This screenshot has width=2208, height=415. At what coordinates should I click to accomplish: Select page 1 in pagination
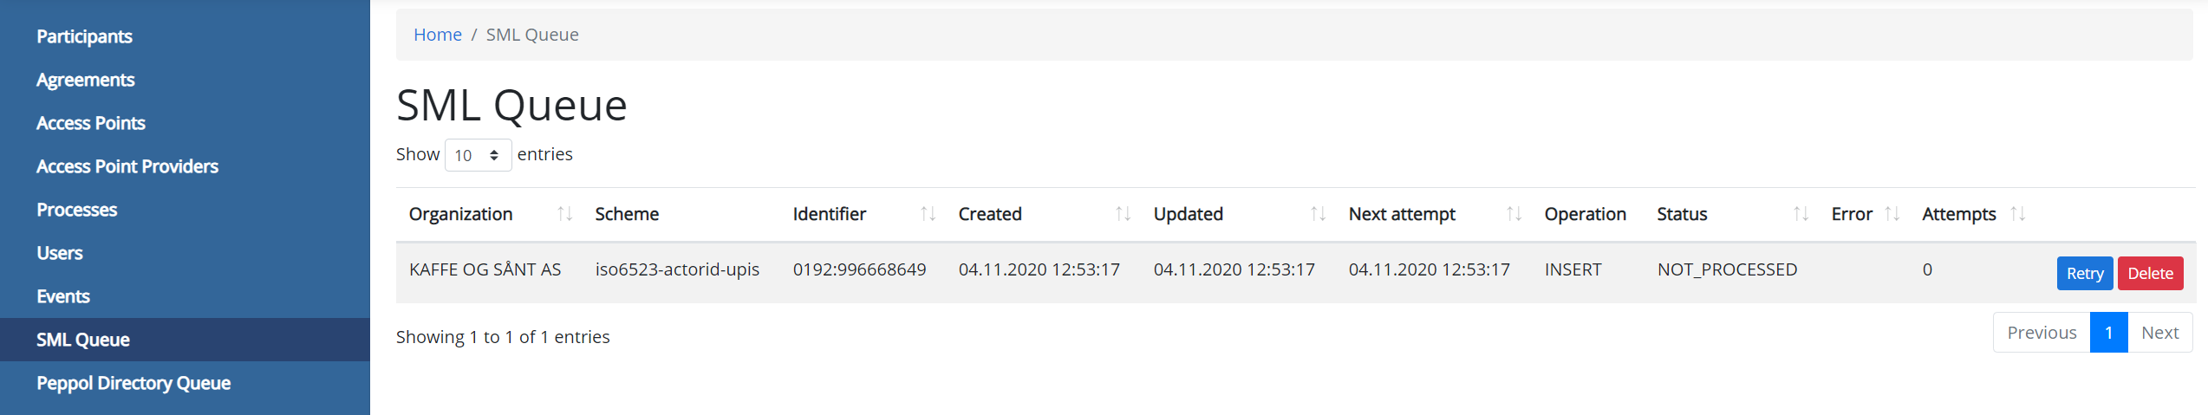pos(2108,333)
